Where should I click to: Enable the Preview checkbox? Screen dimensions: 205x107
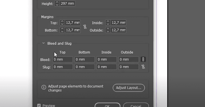click(39, 105)
